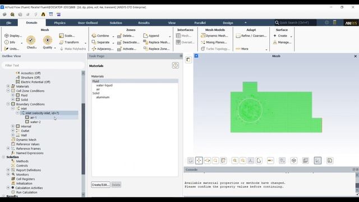
Task: Open the Replace Zone dialog
Action: [156, 49]
